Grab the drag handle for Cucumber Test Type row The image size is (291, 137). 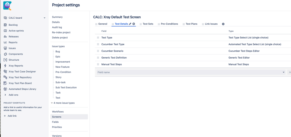click(98, 44)
